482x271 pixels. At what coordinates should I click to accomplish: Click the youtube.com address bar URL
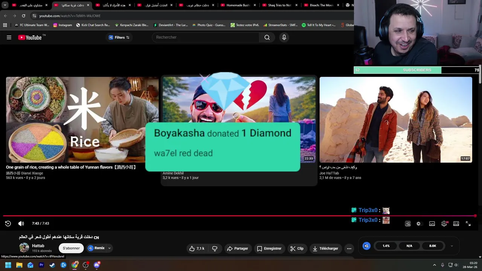(x=70, y=16)
